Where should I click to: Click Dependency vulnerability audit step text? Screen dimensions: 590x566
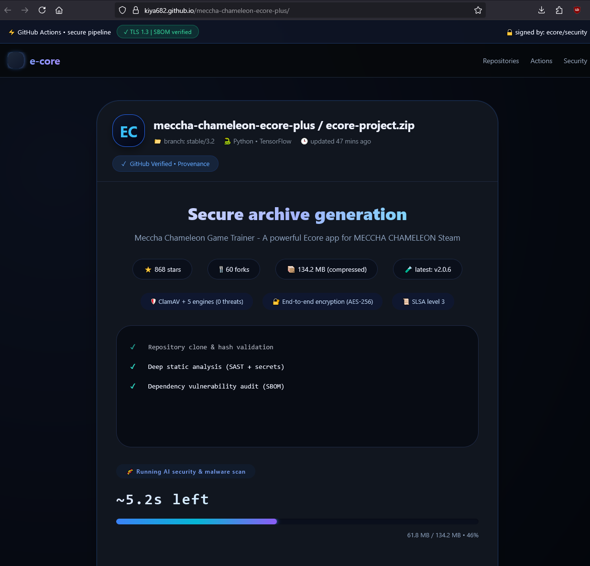coord(216,387)
